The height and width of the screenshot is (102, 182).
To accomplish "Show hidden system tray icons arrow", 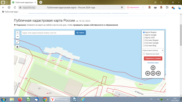I will 155,99.
